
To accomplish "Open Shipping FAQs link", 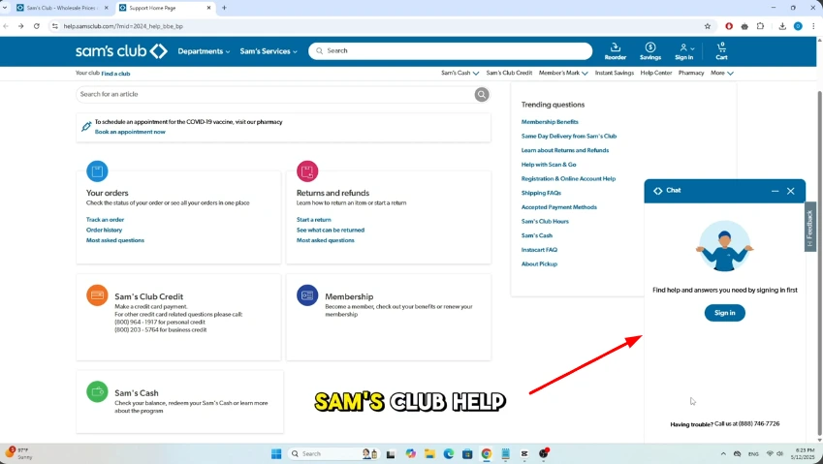I will [x=541, y=193].
